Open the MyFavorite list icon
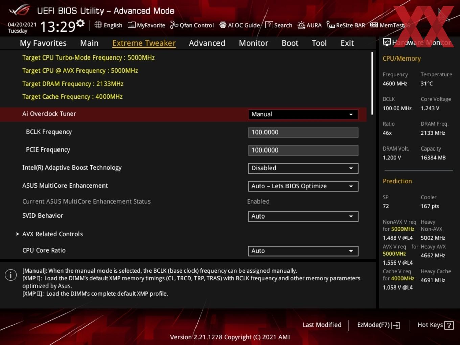The image size is (460, 345). pos(132,25)
